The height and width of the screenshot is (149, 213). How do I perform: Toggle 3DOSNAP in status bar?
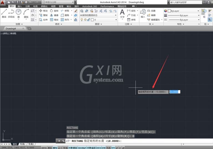point(82,148)
